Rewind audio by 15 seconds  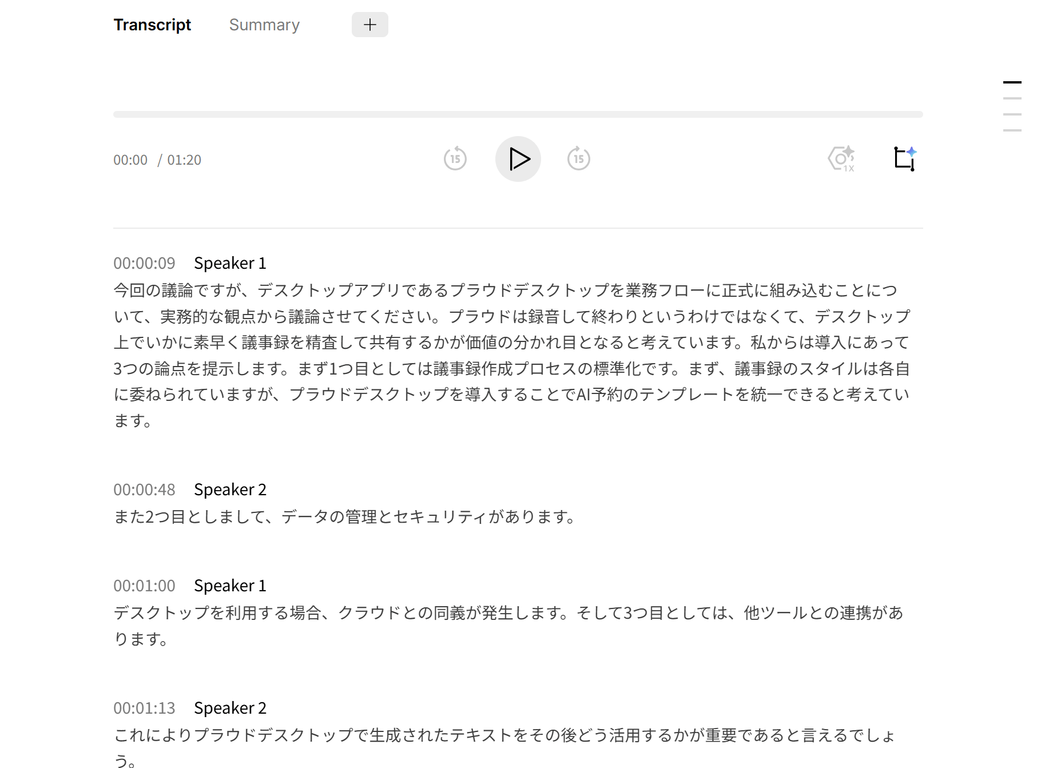455,159
